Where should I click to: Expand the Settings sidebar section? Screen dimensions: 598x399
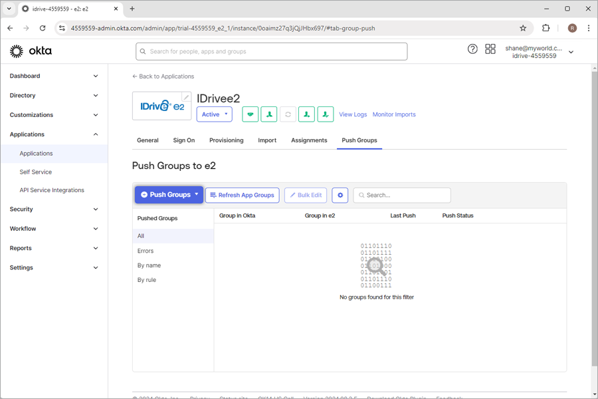coord(54,267)
